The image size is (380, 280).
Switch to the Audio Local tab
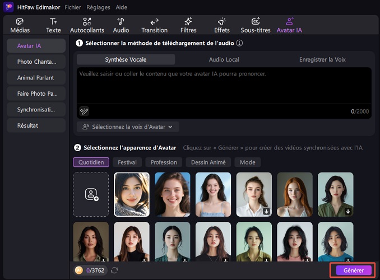coord(224,59)
